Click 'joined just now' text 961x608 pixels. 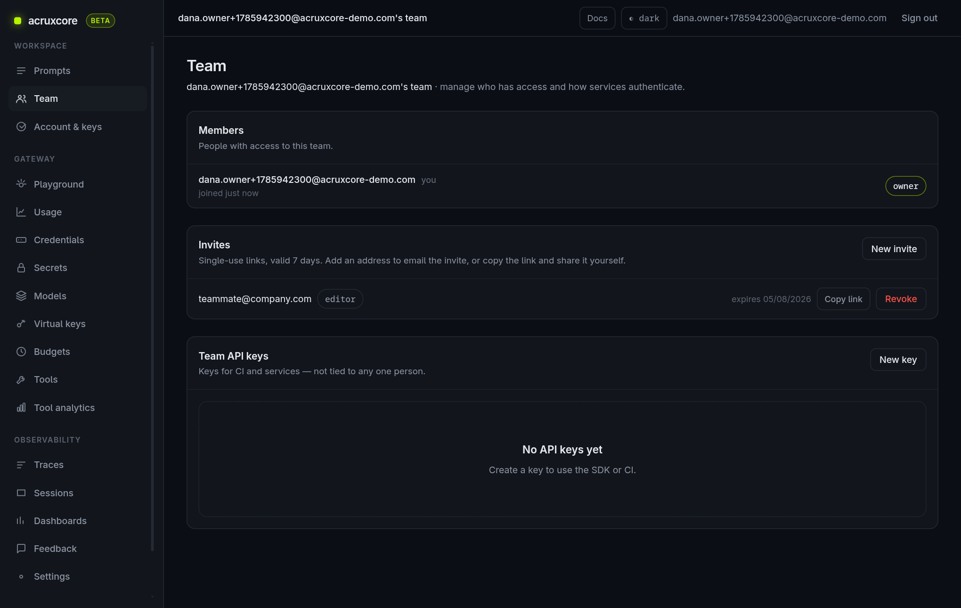(228, 193)
